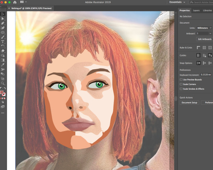Select the Direct Selection tool
The height and width of the screenshot is (170, 213).
(x=3, y=18)
